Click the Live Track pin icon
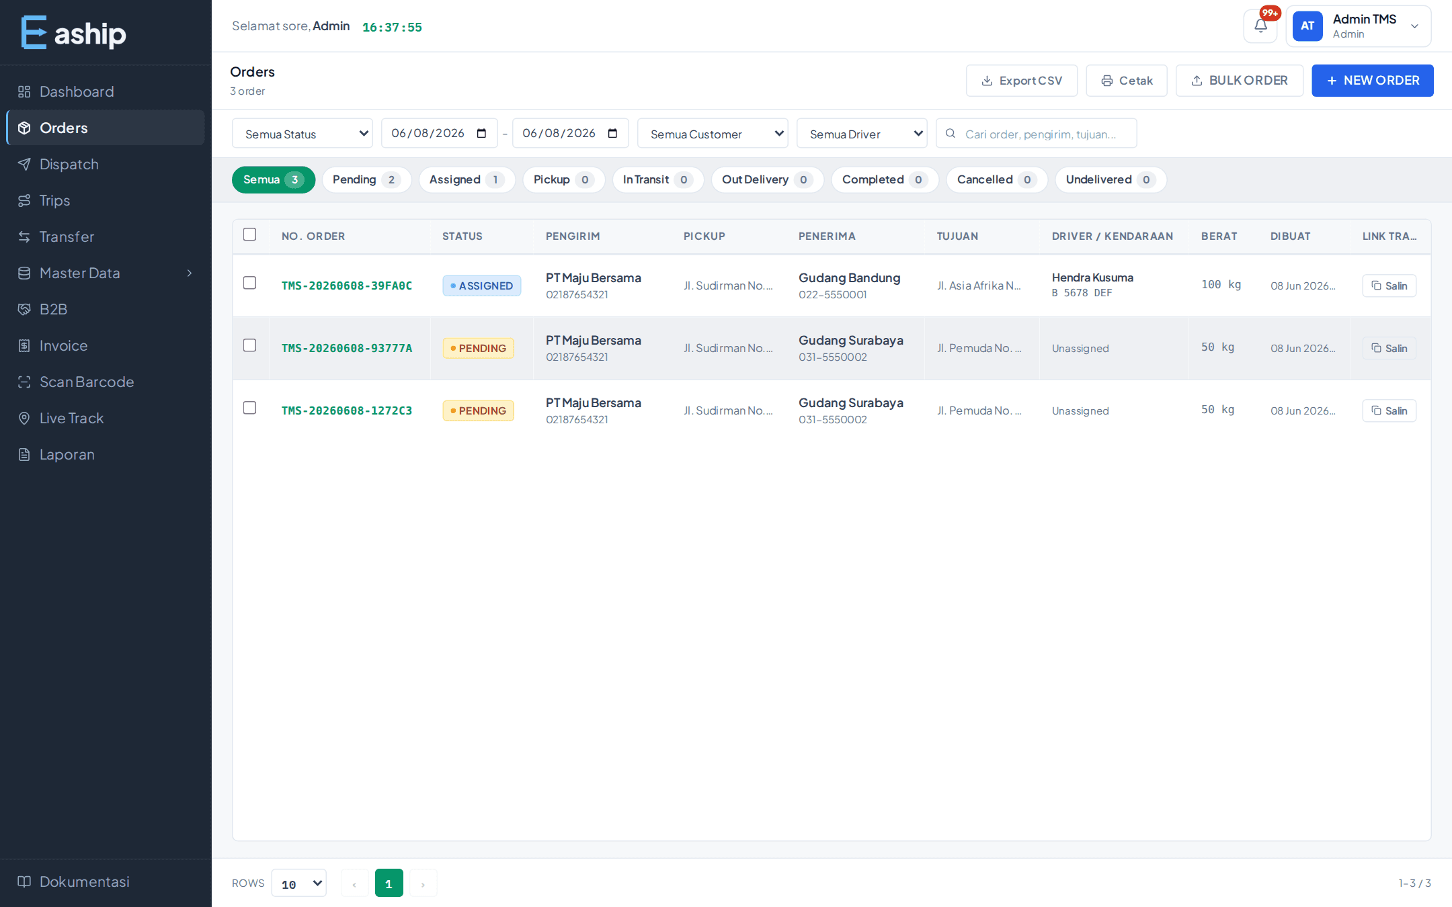 click(x=24, y=418)
